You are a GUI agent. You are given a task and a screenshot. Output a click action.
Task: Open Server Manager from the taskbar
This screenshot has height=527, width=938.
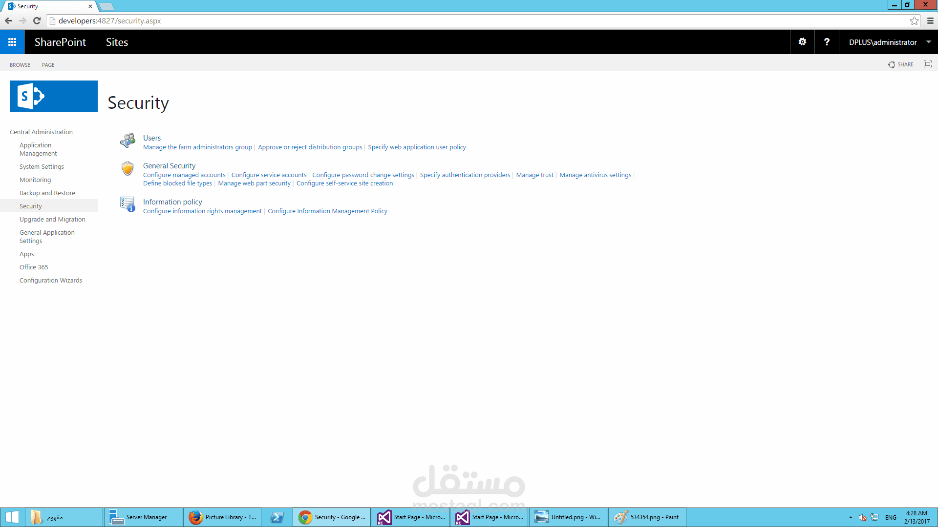tap(143, 517)
